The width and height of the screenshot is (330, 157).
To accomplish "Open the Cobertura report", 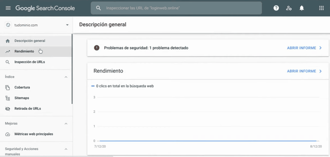I will [36, 88].
